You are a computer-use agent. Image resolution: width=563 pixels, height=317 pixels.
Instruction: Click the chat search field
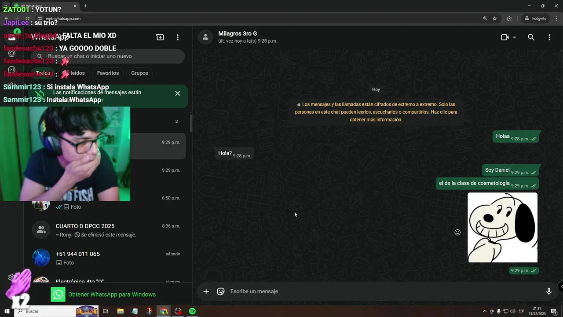pyautogui.click(x=108, y=56)
